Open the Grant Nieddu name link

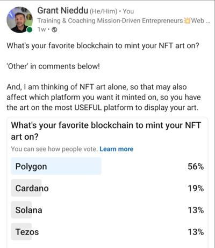coord(63,11)
